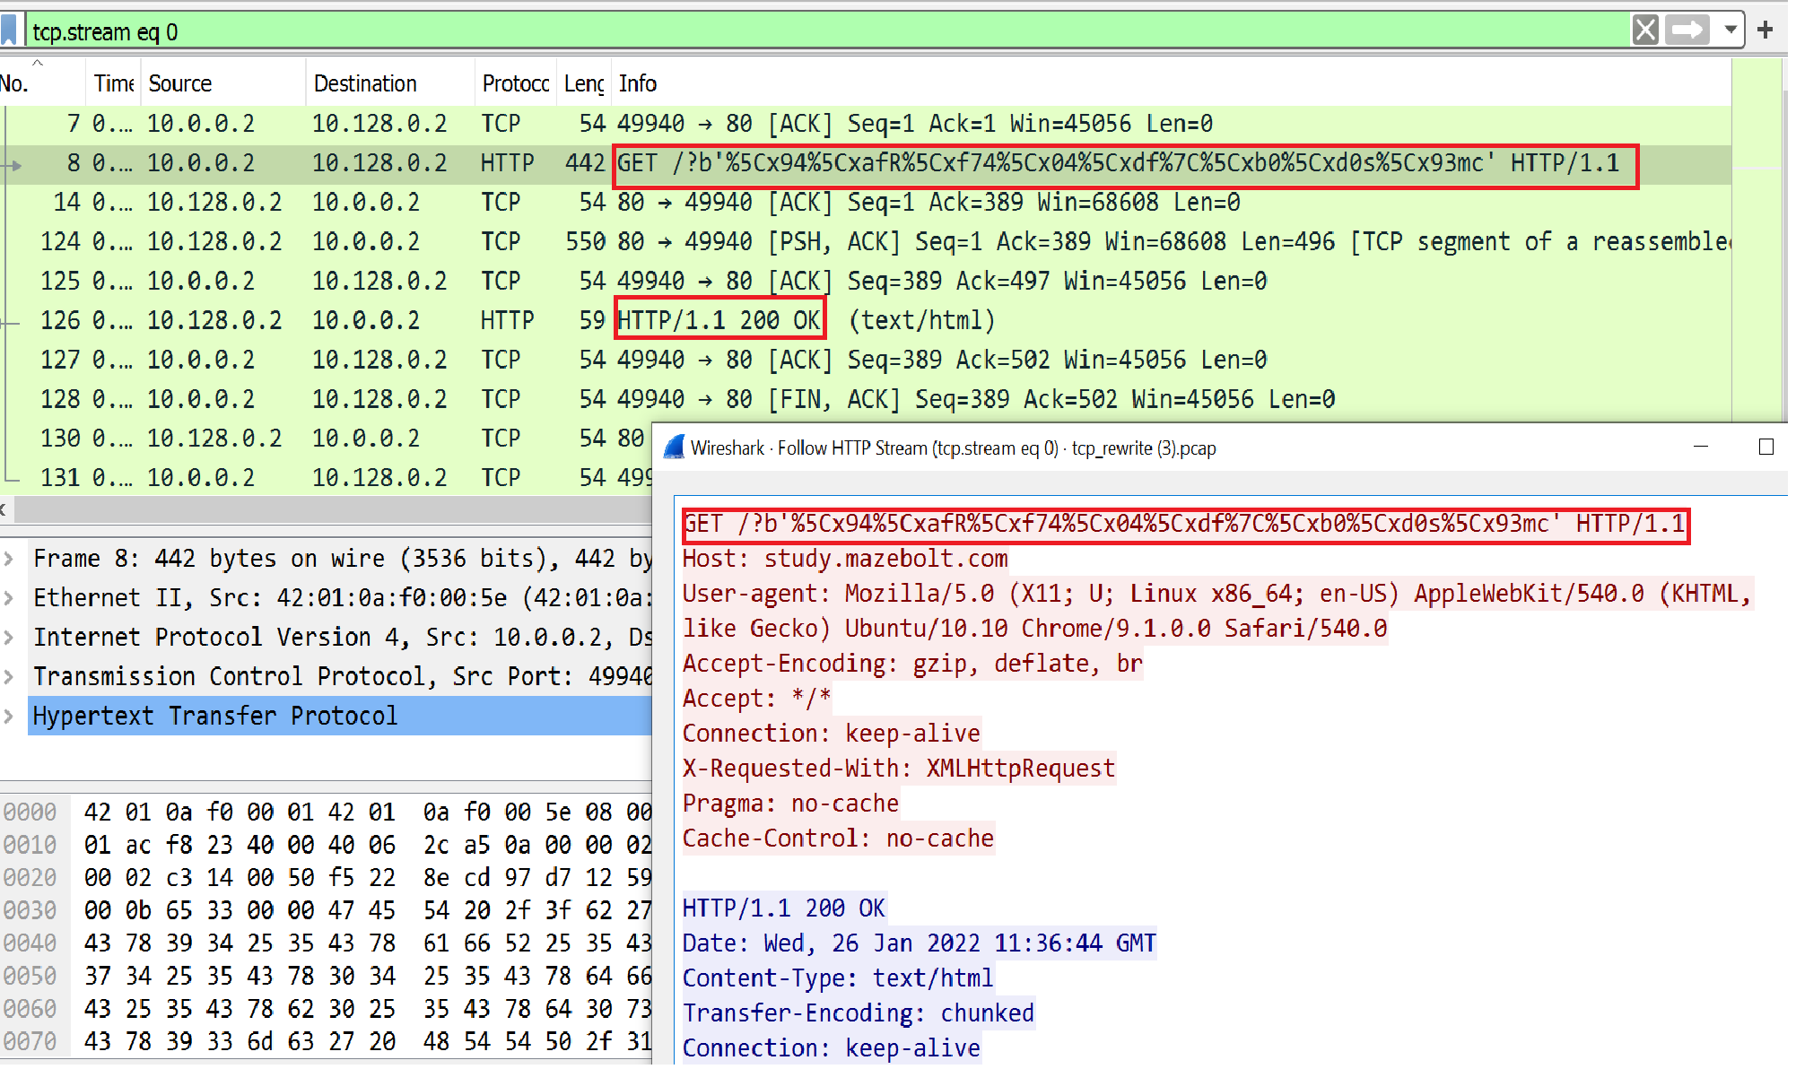
Task: Maximize the Follow HTTP Stream dialog
Action: click(1765, 447)
